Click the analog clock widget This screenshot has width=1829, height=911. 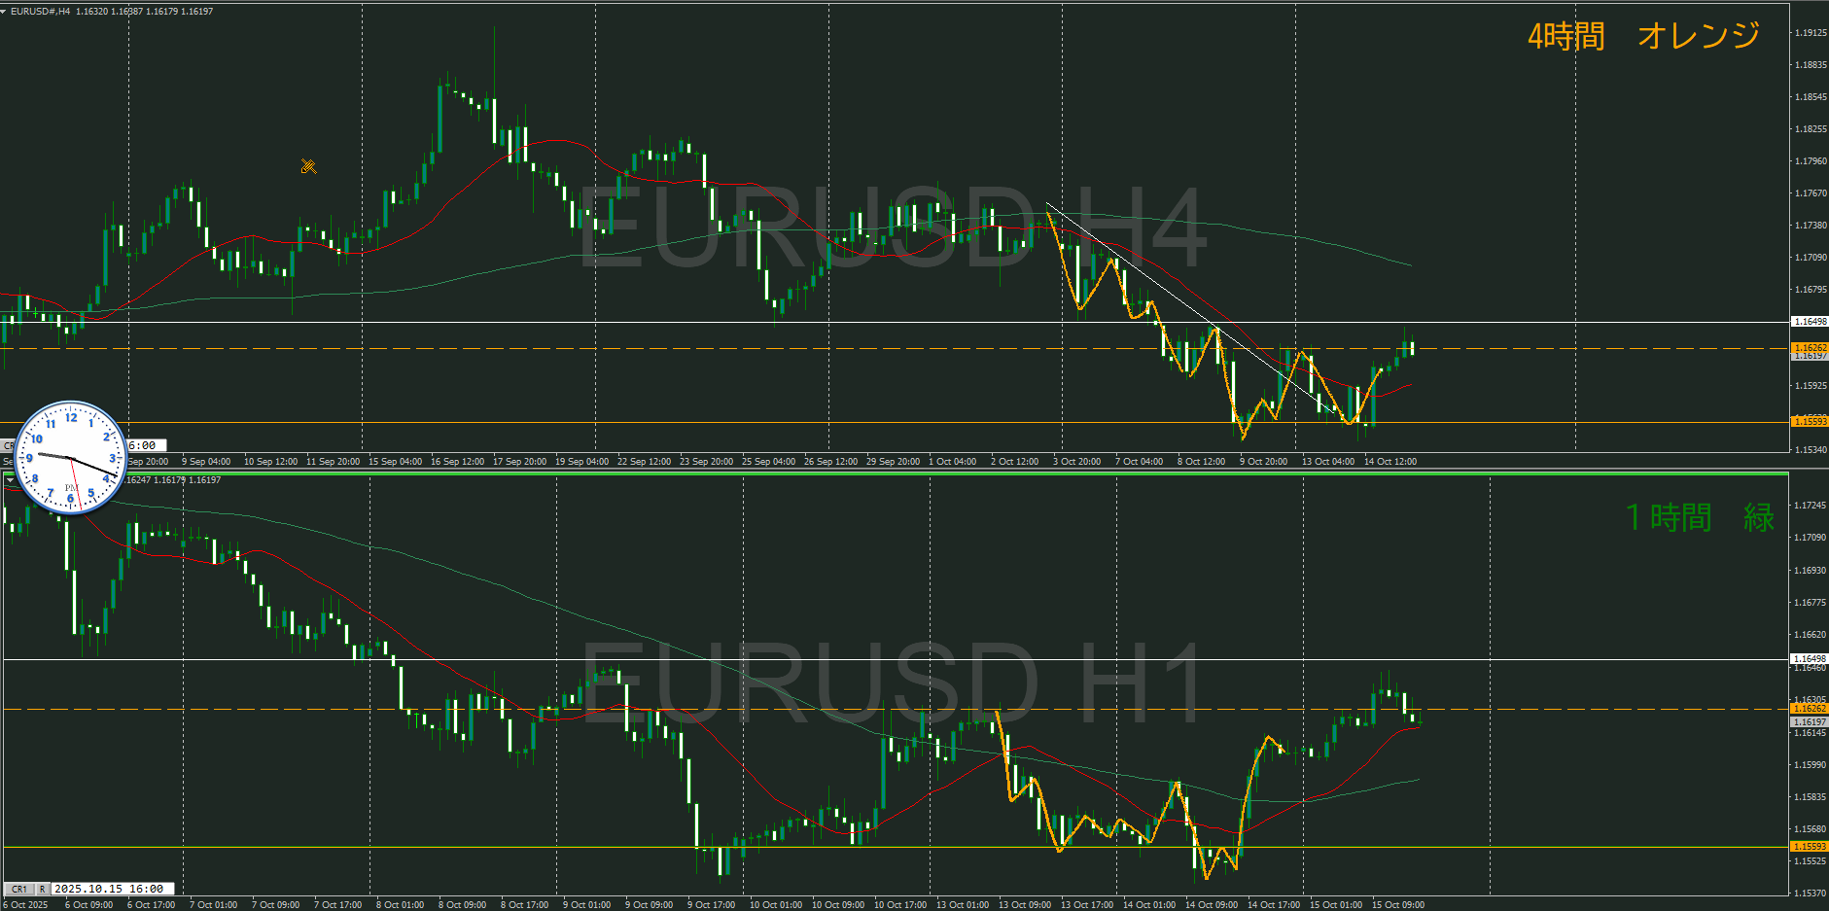tap(71, 457)
